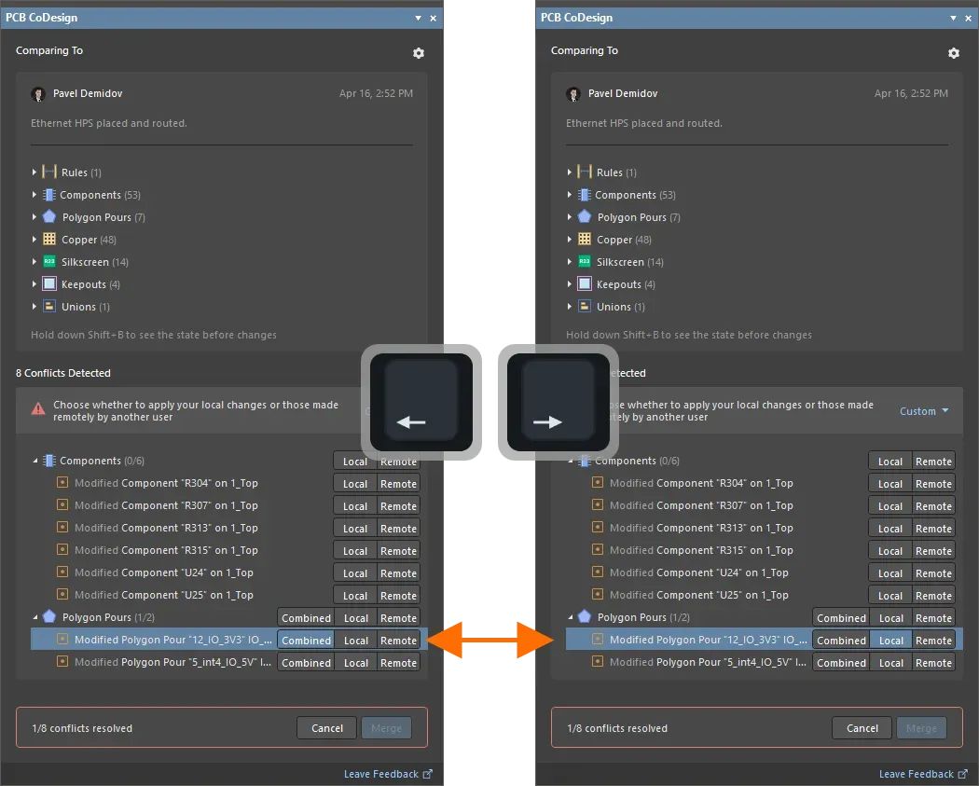Select Local for 12_IO_3V3 pour in right panel
Viewport: 979px width, 786px height.
[891, 641]
